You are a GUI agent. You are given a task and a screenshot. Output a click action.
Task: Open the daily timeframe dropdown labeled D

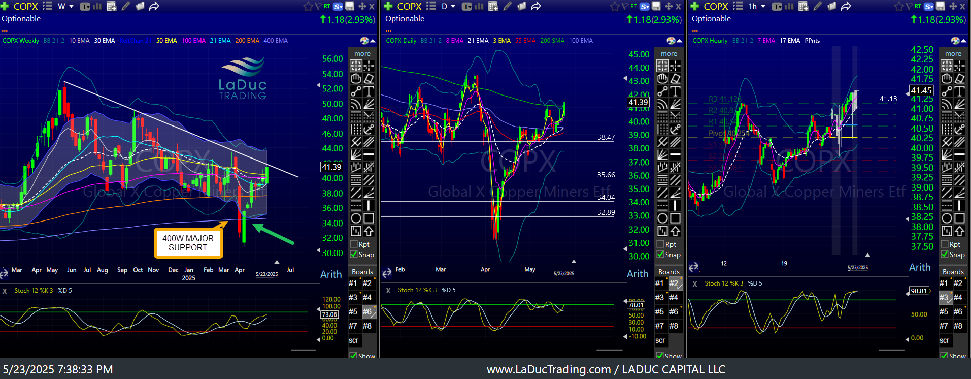(x=449, y=6)
